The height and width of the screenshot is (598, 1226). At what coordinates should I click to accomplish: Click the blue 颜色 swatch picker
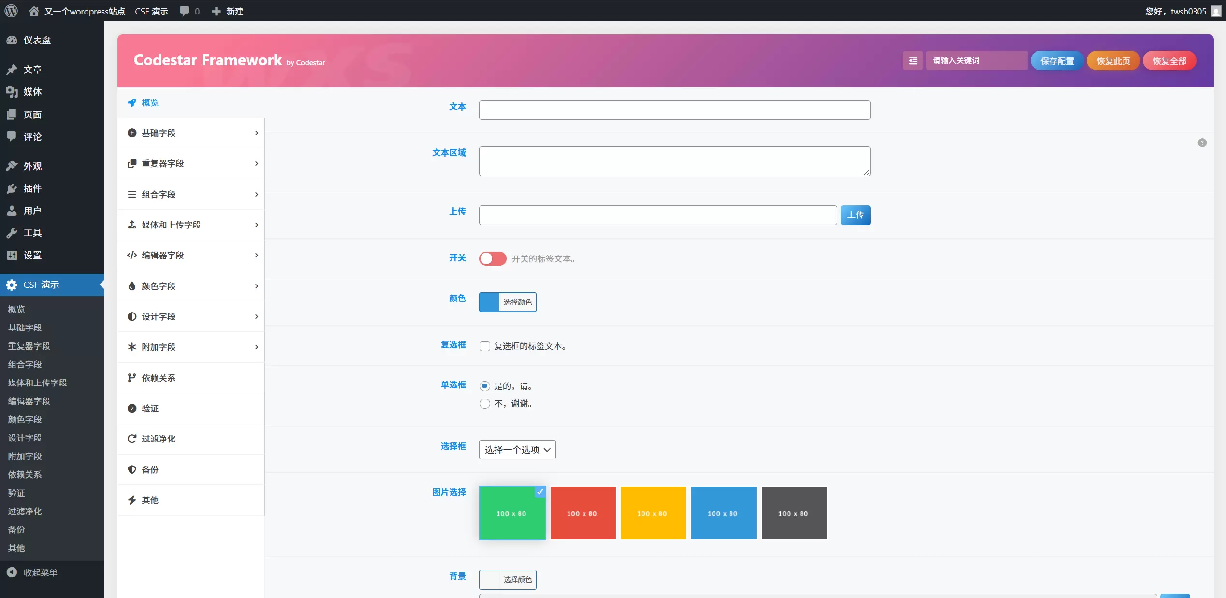point(489,302)
